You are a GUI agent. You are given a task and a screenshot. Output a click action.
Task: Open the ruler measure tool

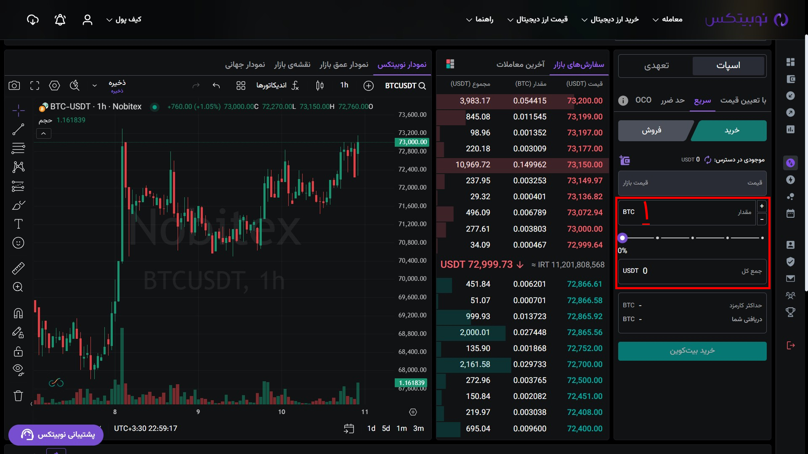(x=18, y=268)
